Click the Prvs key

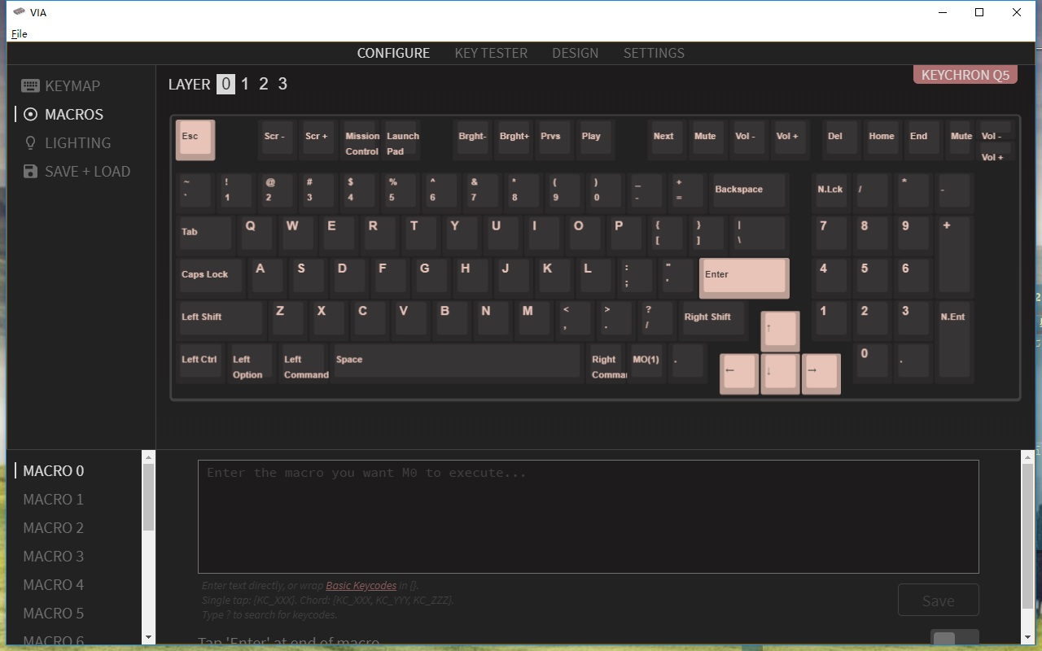[x=556, y=140]
